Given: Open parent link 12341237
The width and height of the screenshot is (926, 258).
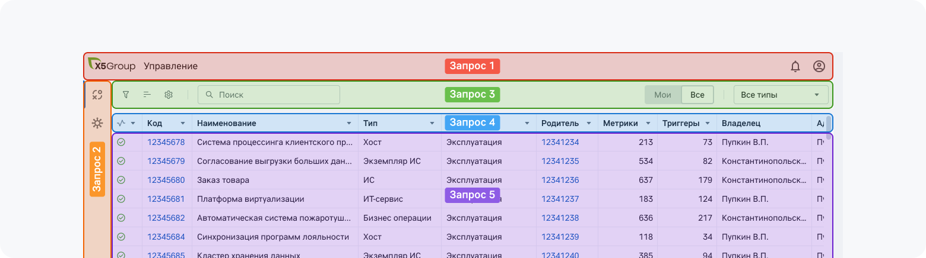Looking at the screenshot, I should click(x=560, y=199).
